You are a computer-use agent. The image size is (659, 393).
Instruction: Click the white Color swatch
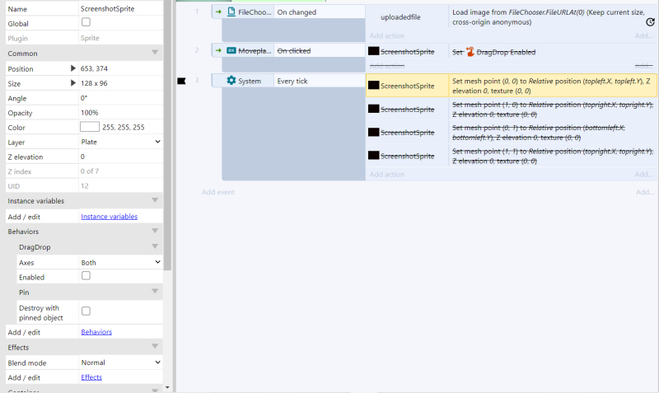[90, 127]
